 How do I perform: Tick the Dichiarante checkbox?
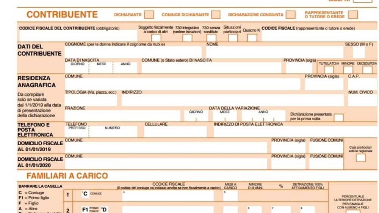149,15
